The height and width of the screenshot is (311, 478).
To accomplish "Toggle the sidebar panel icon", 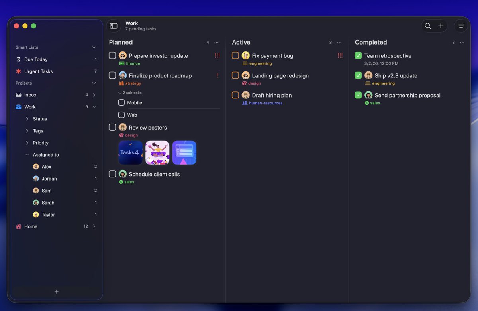I will pos(114,26).
